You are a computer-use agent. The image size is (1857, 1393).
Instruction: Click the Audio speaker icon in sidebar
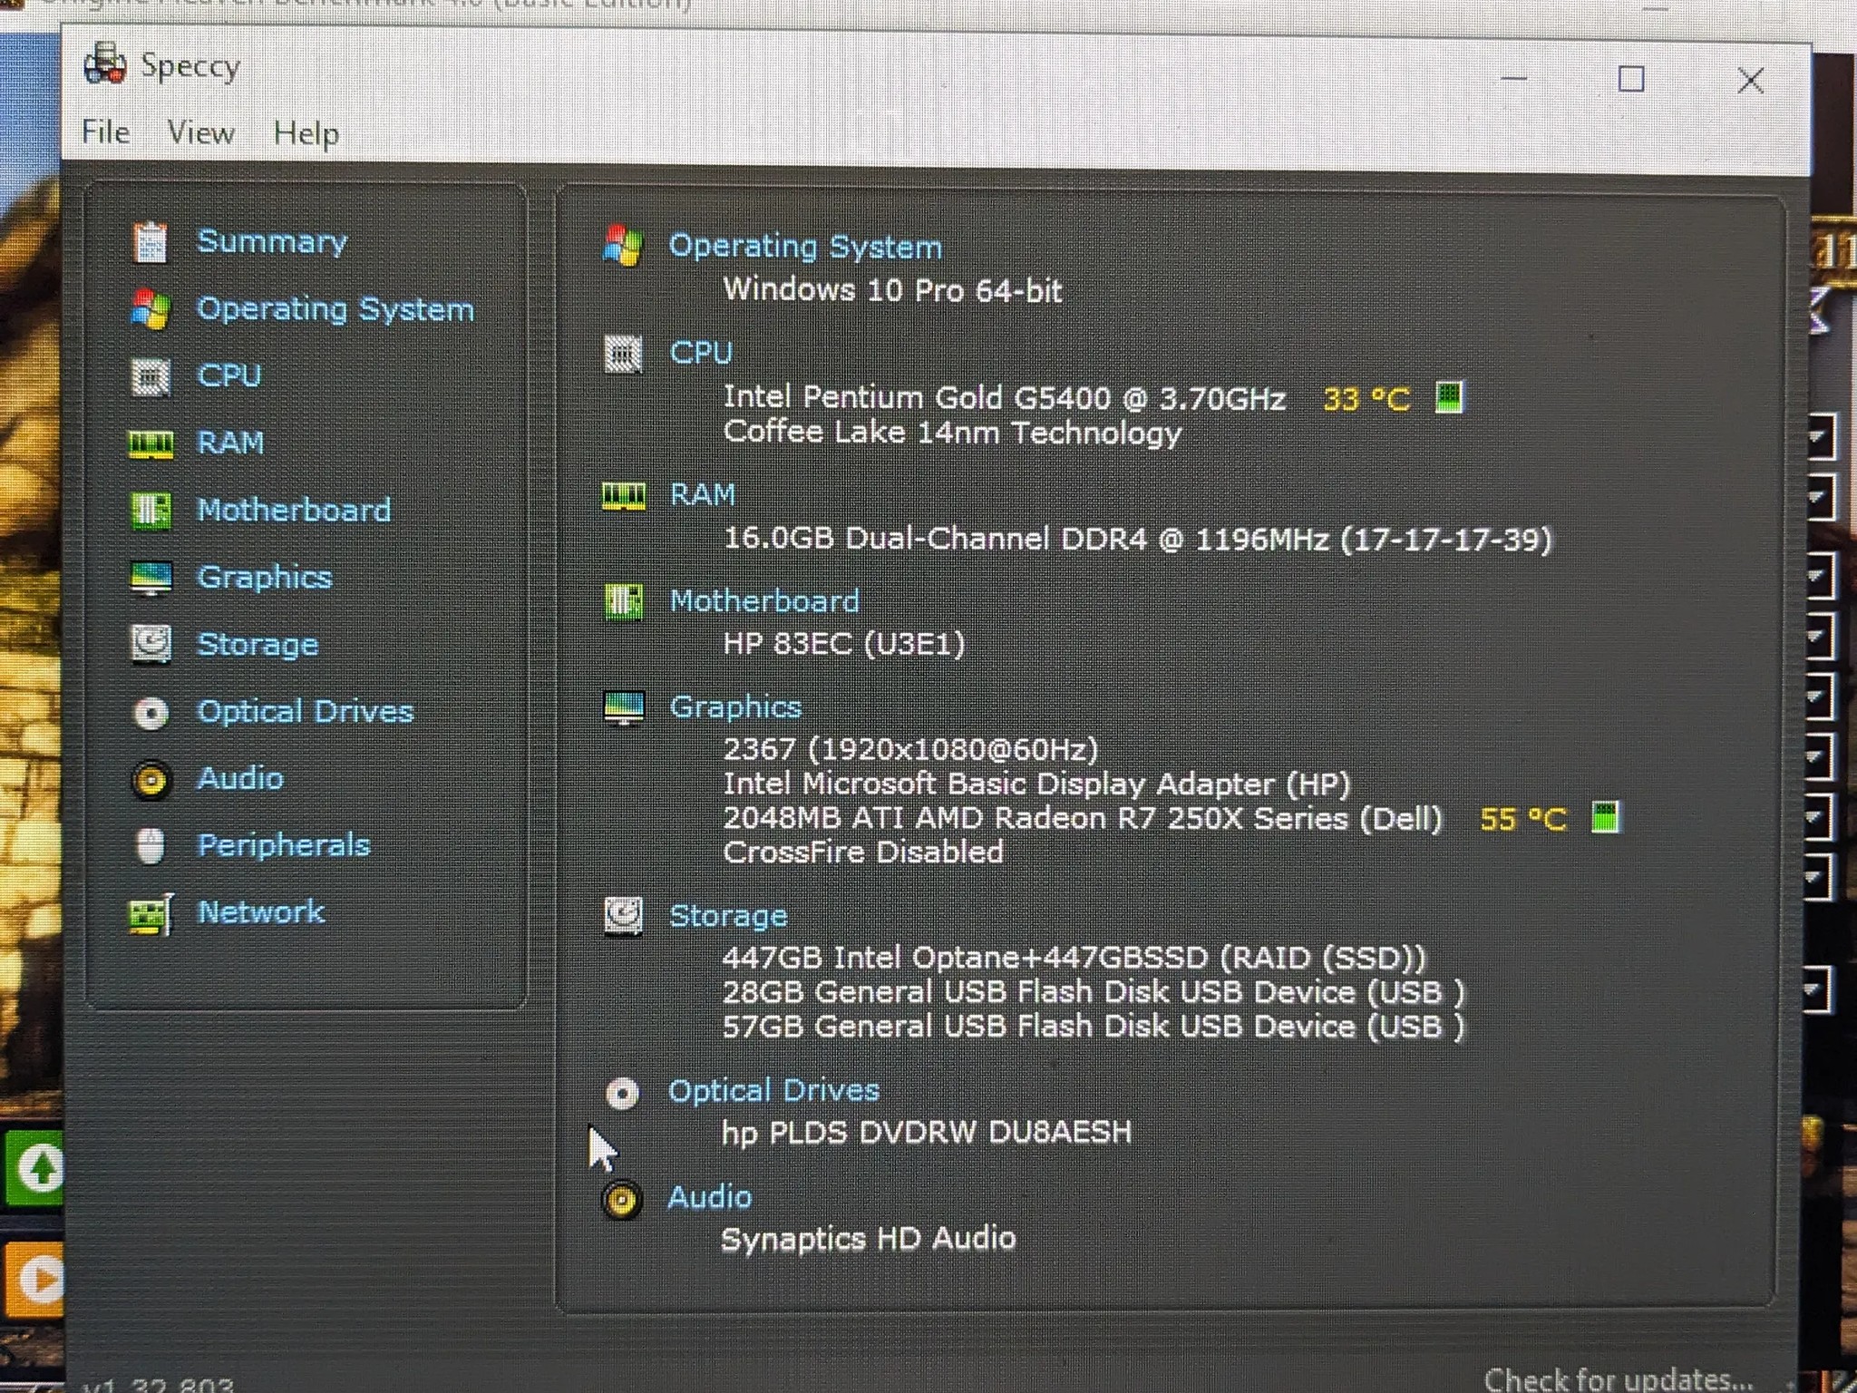point(151,779)
